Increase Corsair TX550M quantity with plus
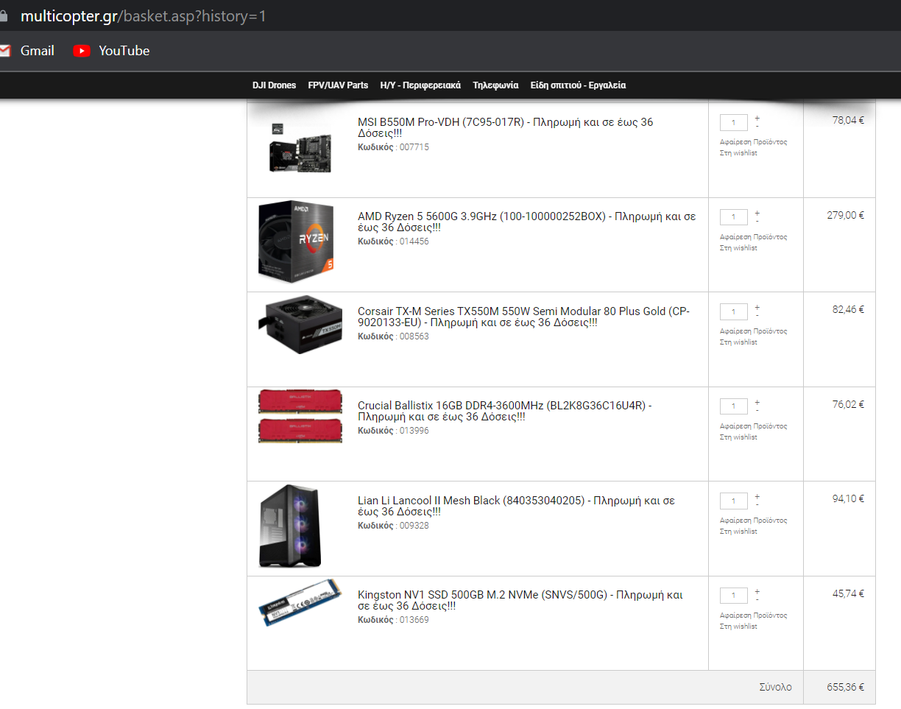The height and width of the screenshot is (709, 901). 757,308
